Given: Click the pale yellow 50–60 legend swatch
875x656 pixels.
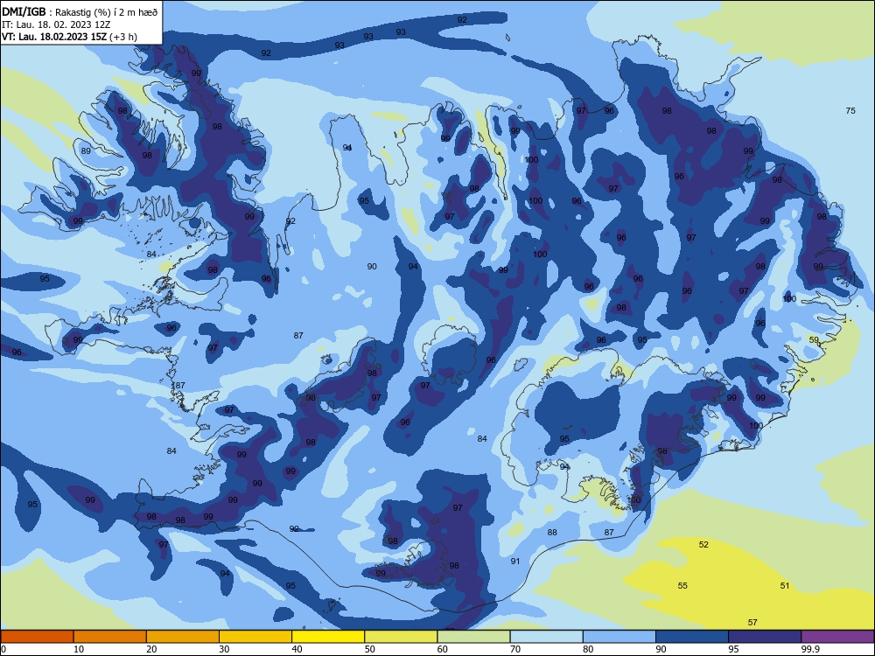Looking at the screenshot, I should coord(401,637).
